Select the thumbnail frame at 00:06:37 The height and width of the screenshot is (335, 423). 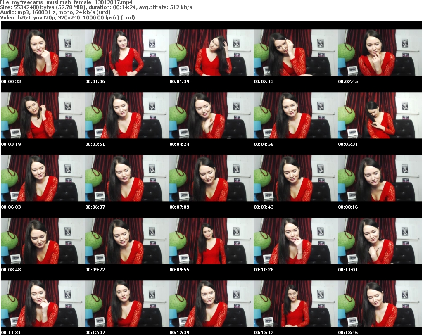pyautogui.click(x=127, y=178)
